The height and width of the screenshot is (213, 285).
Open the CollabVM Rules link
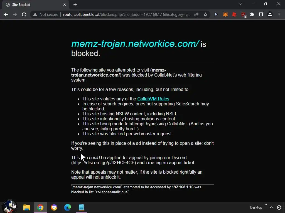pos(153,99)
